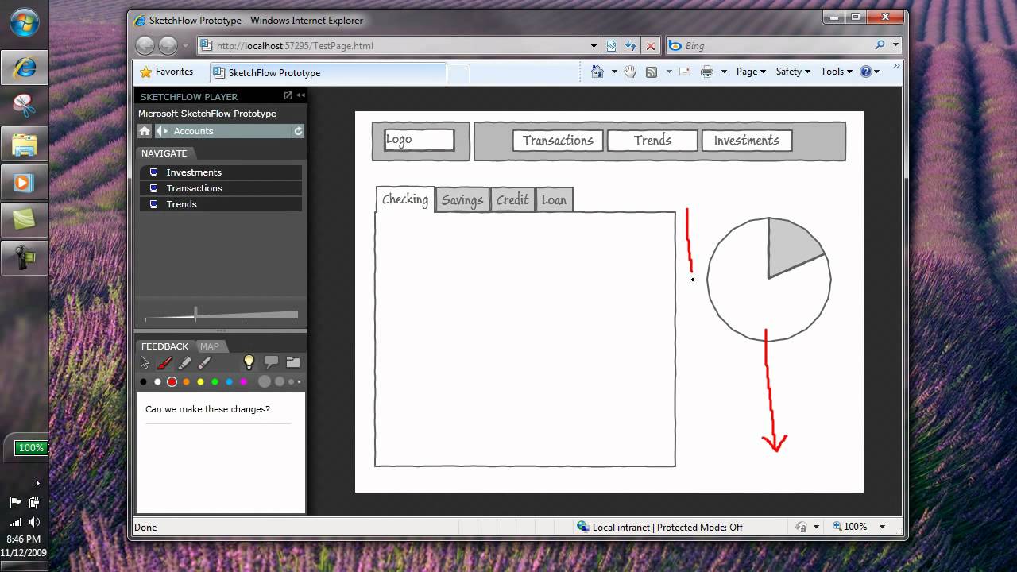This screenshot has height=572, width=1017.
Task: Toggle the lightbulb feedback visibility
Action: (249, 362)
